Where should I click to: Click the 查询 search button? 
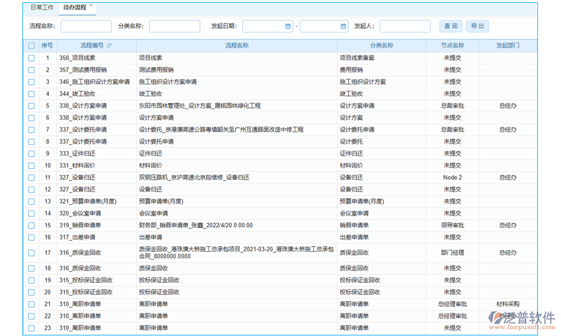(x=450, y=26)
